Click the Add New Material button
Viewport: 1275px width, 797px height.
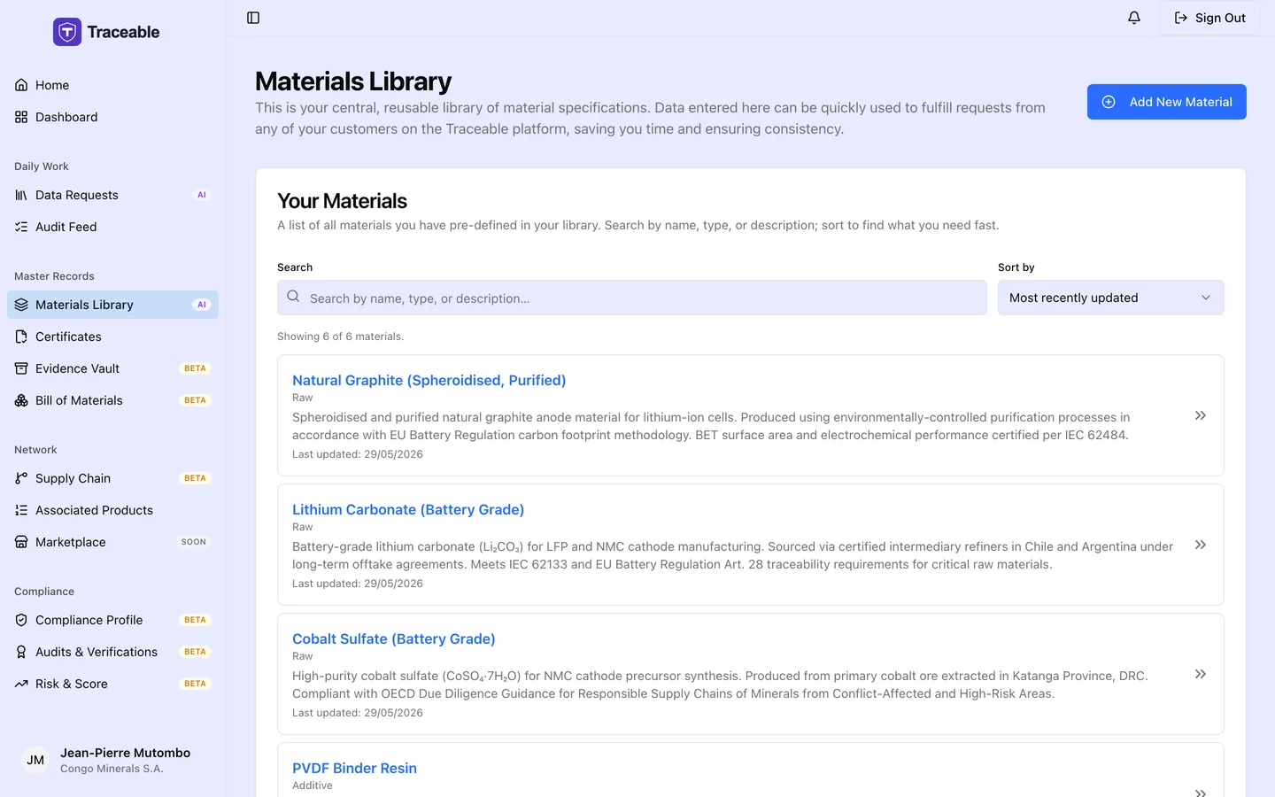pos(1166,102)
